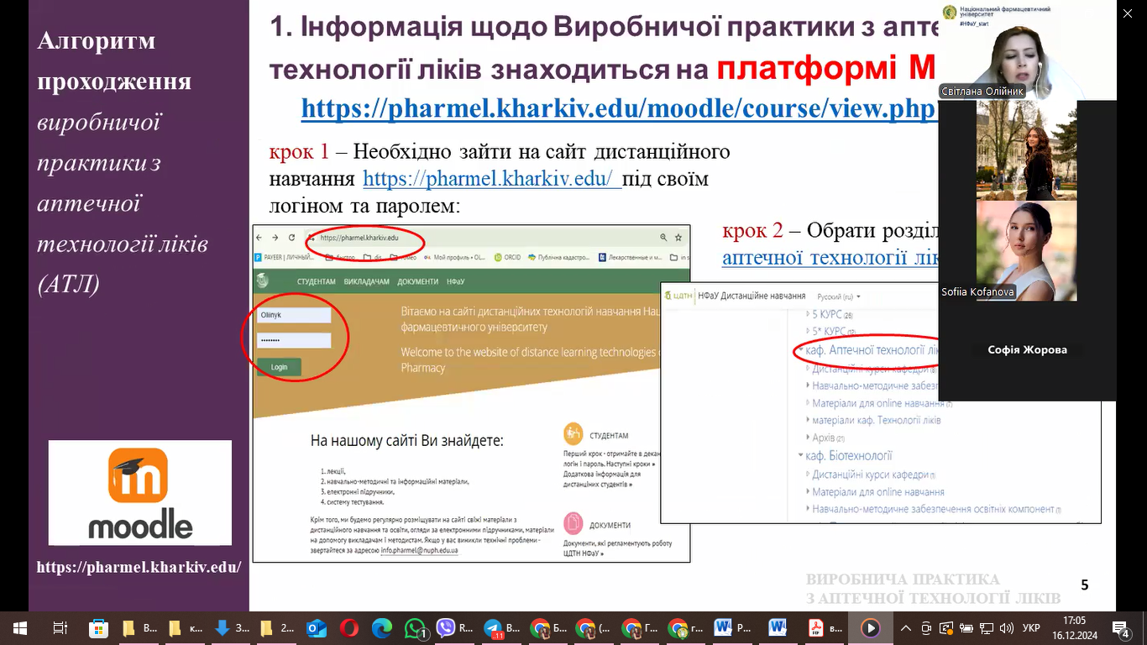Collapse the 'каф. Біотехнології' category
Screen dimensions: 1147x645
point(800,456)
